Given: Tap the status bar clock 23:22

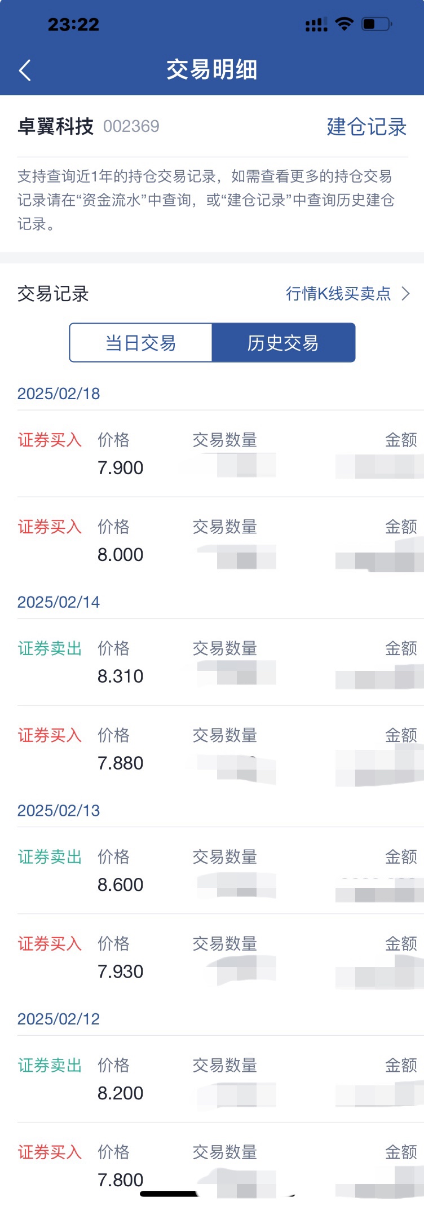Looking at the screenshot, I should 73,24.
